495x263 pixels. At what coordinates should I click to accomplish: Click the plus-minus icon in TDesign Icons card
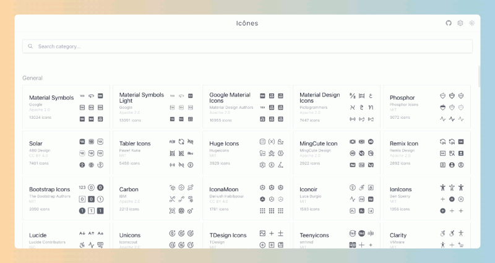coord(280,233)
